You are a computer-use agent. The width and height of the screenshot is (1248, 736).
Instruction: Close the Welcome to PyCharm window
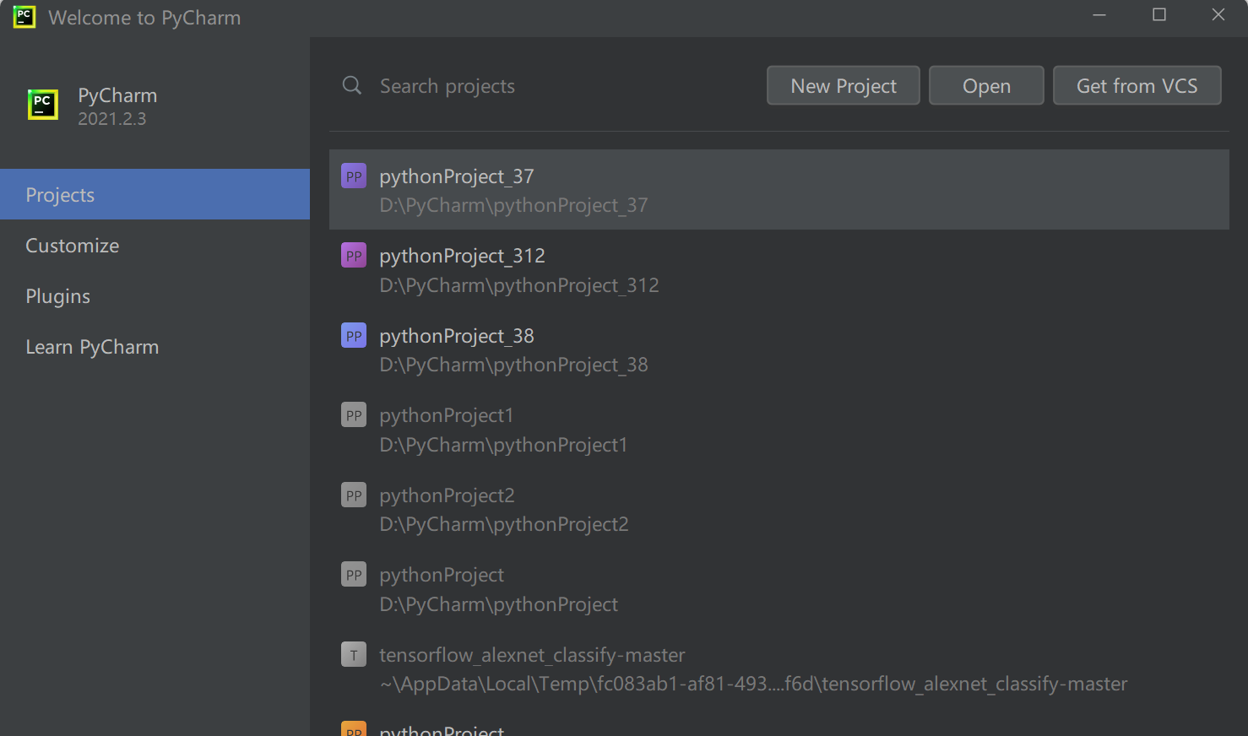coord(1218,15)
